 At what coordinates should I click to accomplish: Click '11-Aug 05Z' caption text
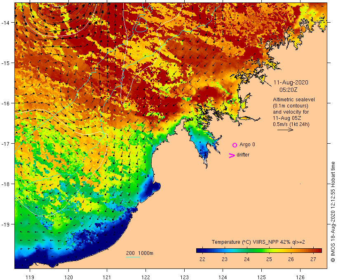[x=287, y=118]
